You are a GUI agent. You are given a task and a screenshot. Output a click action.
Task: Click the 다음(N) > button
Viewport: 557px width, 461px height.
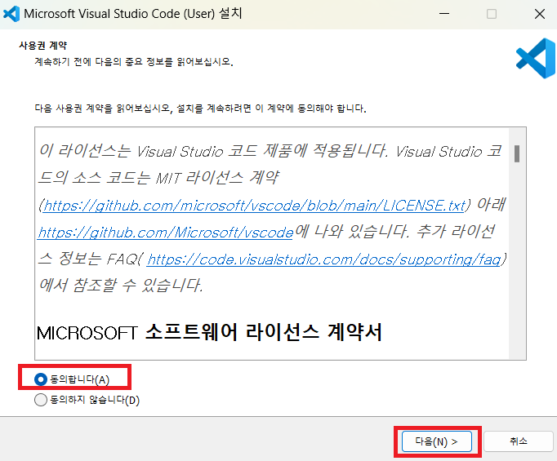coord(437,441)
